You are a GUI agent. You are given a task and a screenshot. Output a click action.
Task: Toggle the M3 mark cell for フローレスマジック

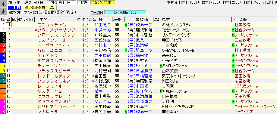(x=26, y=35)
